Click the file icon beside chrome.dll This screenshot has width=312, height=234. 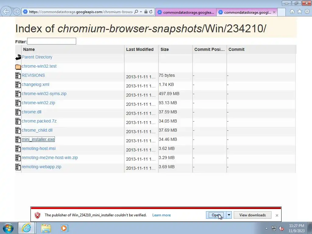pyautogui.click(x=18, y=112)
